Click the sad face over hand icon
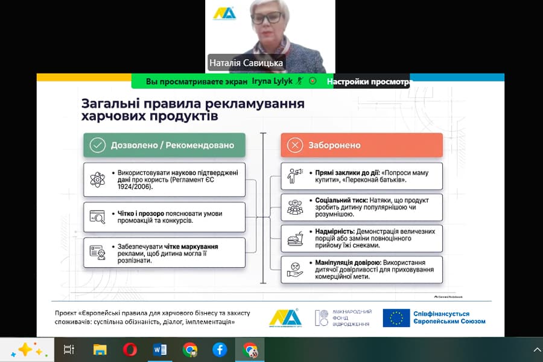 pos(295,270)
